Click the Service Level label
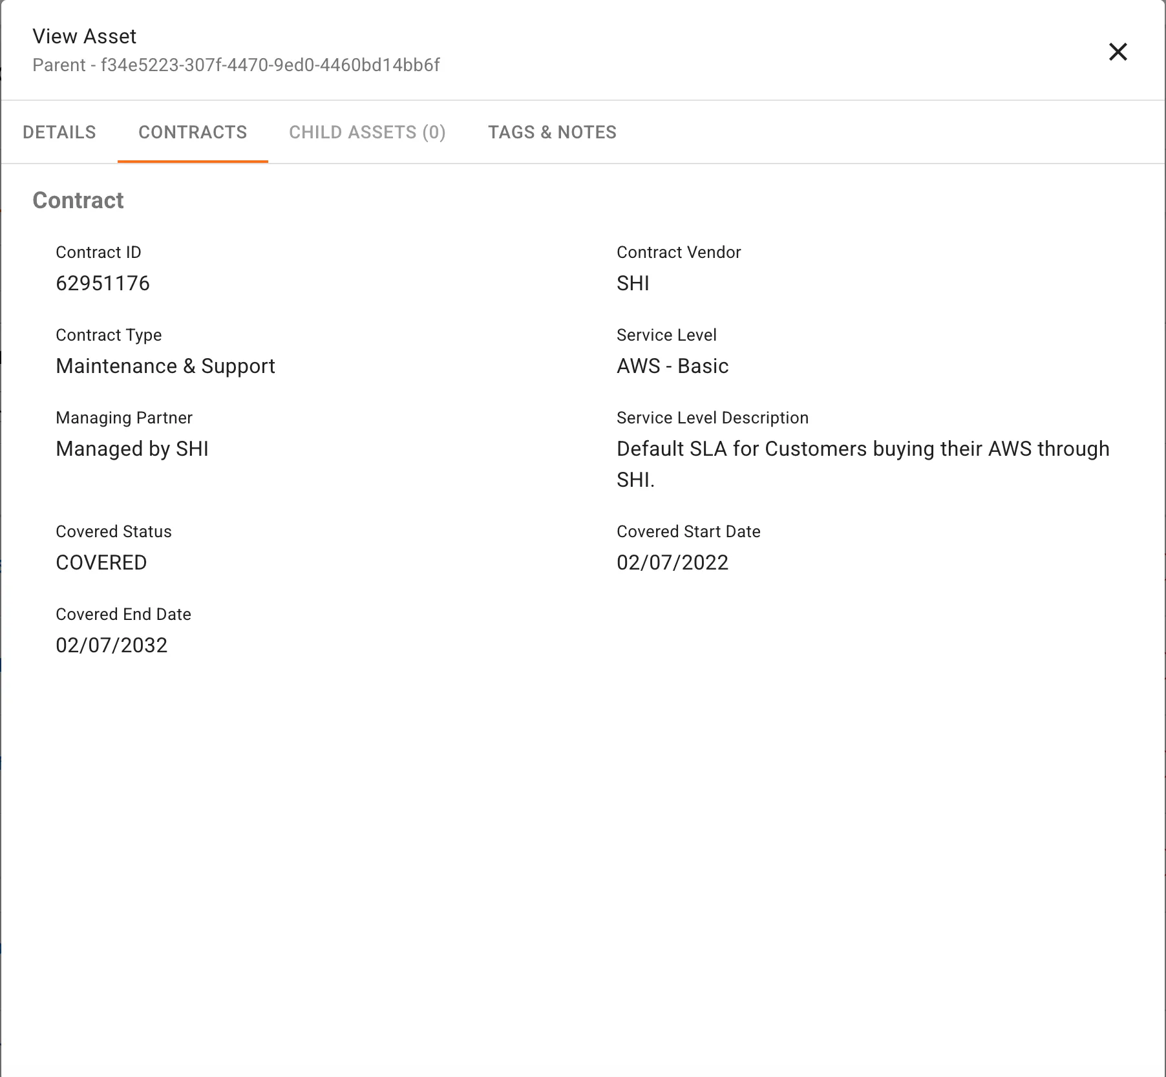 coord(666,335)
